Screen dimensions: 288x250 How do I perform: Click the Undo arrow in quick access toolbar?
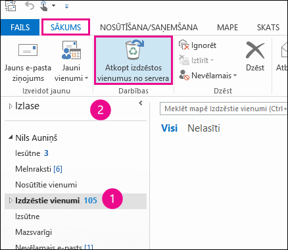pos(30,6)
